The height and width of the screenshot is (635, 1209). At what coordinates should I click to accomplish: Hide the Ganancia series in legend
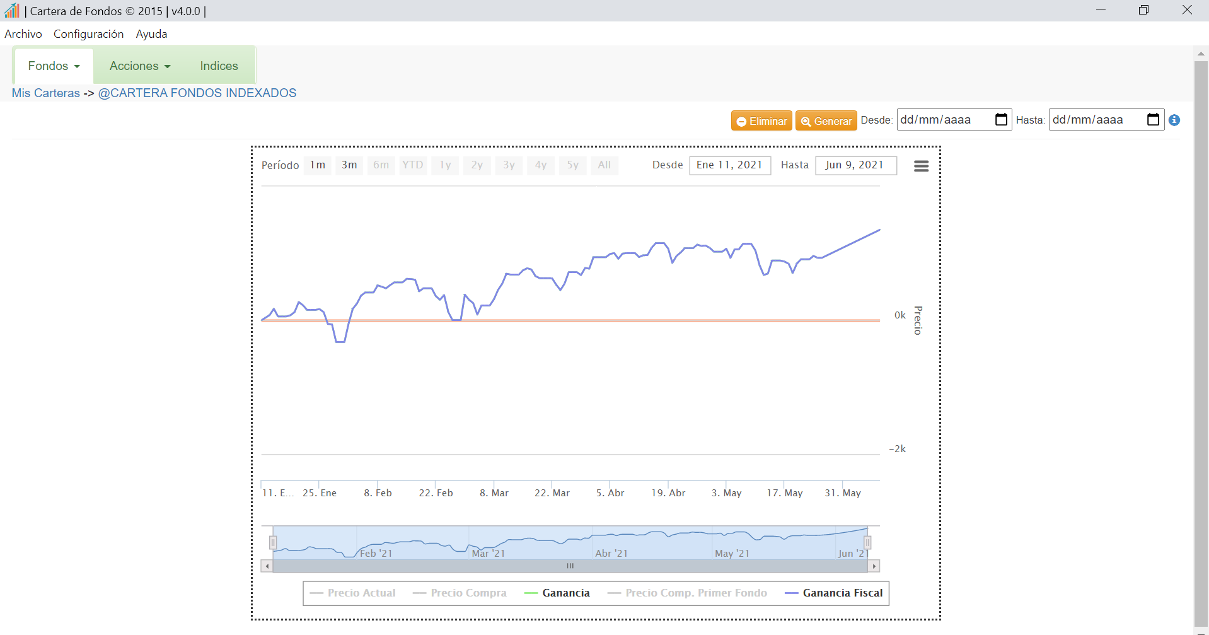pyautogui.click(x=557, y=593)
